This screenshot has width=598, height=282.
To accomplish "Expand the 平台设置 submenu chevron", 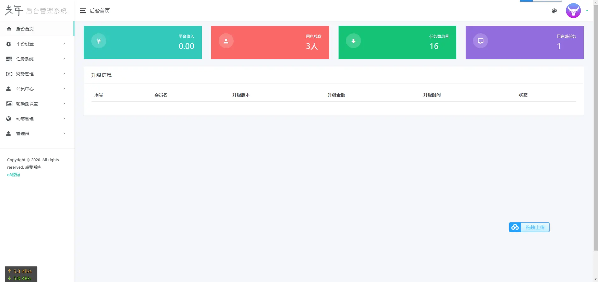I will tap(64, 44).
